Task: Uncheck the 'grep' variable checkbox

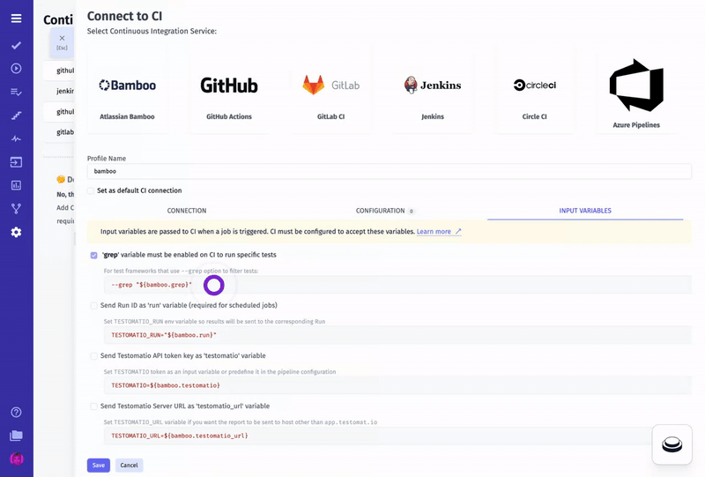Action: [x=93, y=255]
